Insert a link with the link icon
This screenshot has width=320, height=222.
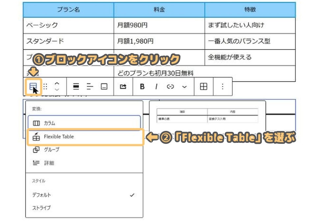pyautogui.click(x=170, y=87)
